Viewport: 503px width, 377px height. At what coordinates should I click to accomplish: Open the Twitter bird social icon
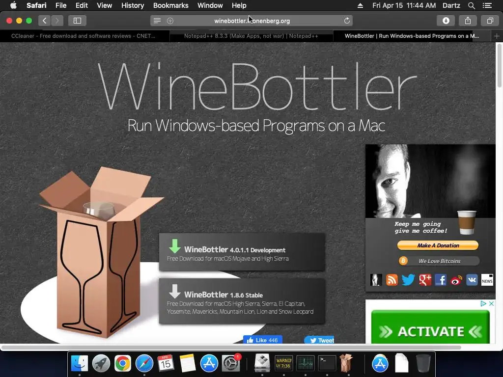[x=408, y=280]
